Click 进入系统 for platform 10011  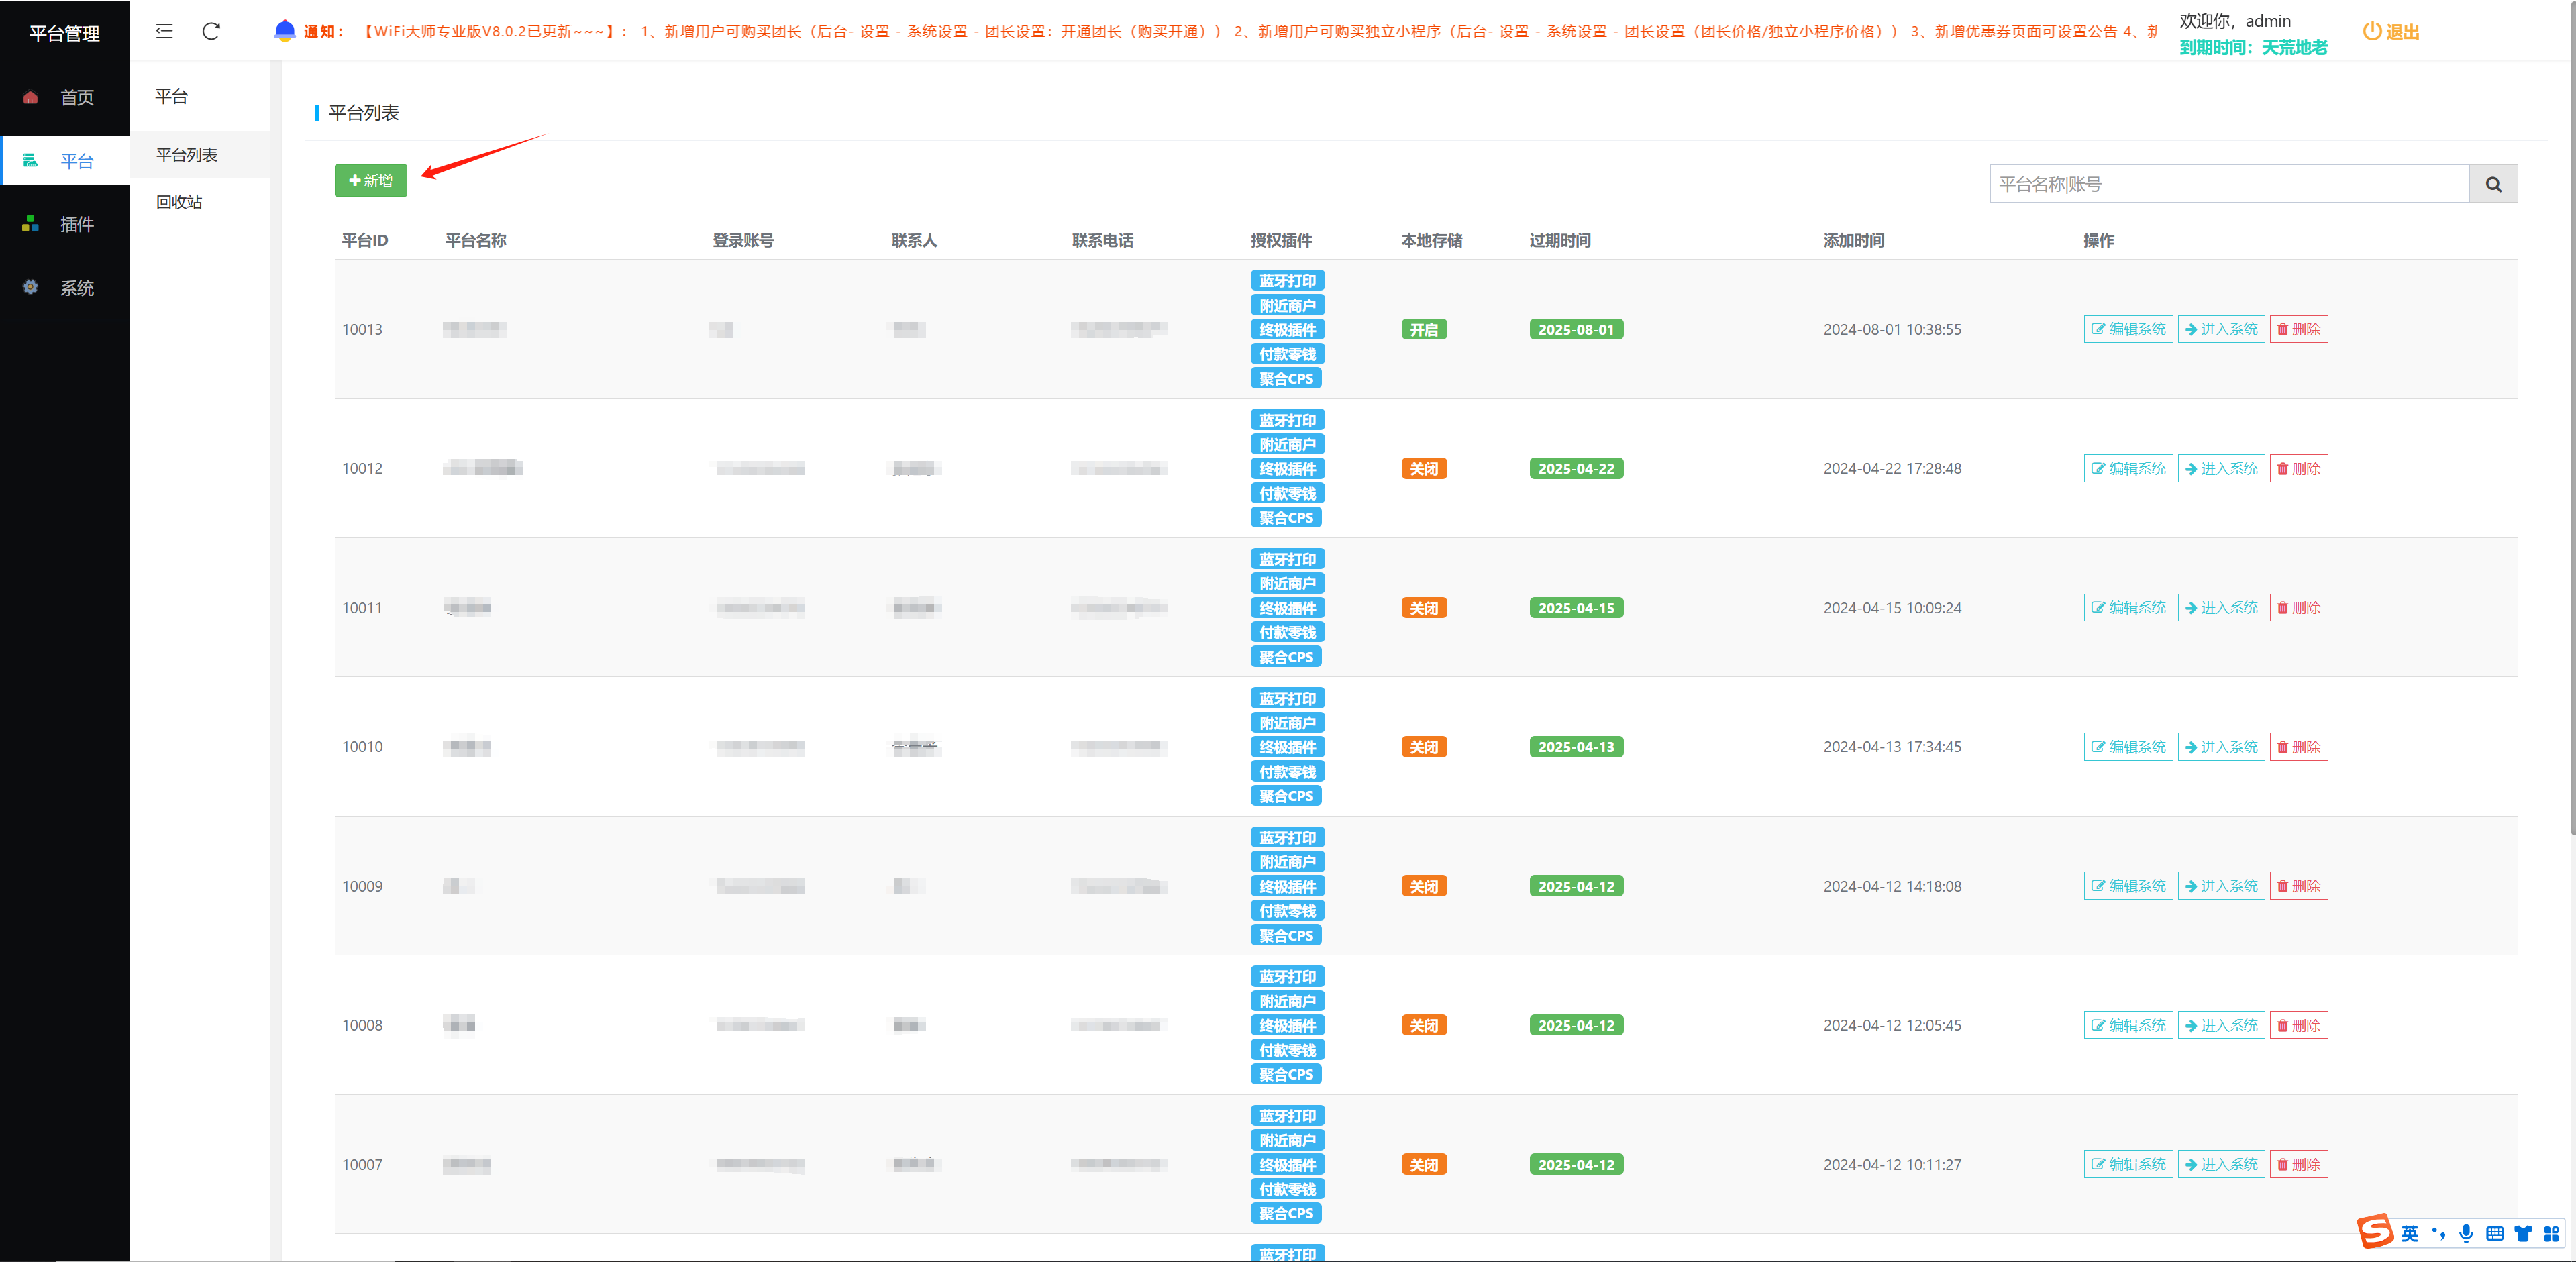2221,608
